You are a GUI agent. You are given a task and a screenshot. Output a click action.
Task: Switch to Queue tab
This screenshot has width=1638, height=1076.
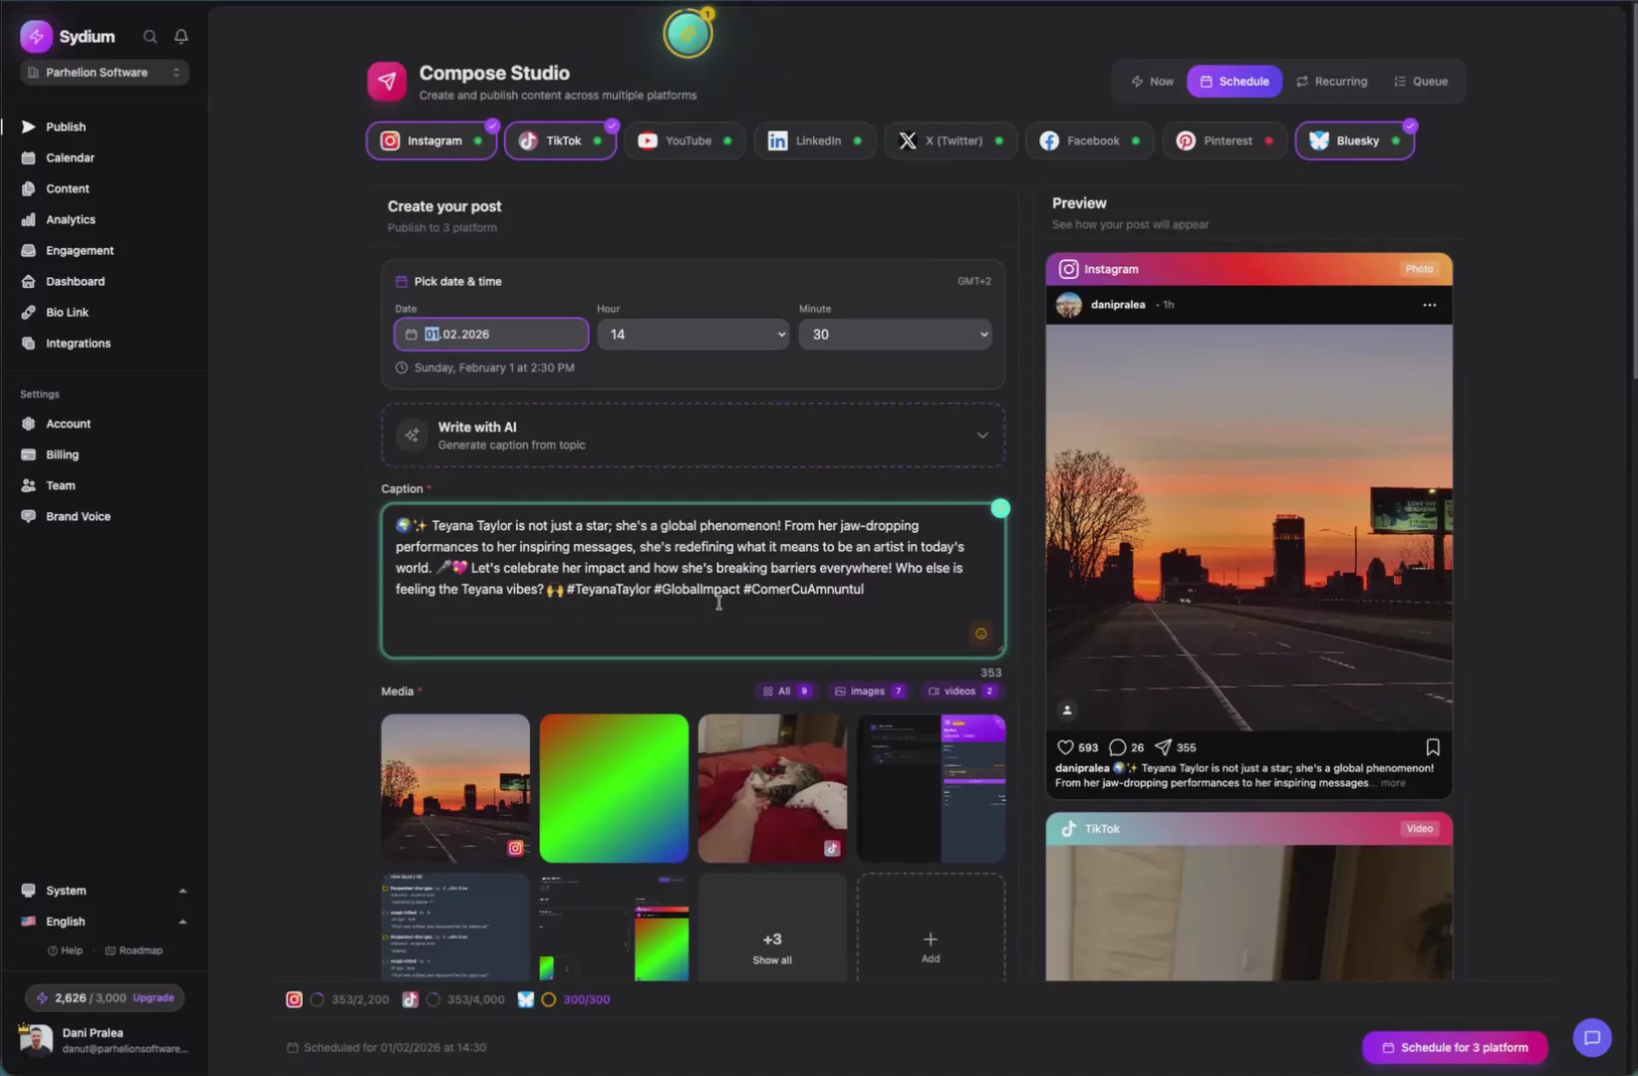(x=1421, y=82)
